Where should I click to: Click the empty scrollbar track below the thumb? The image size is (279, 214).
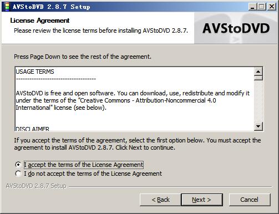tap(258, 101)
